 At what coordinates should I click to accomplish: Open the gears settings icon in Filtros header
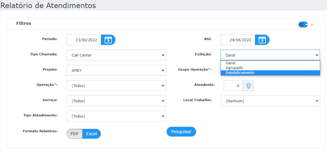pyautogui.click(x=303, y=25)
